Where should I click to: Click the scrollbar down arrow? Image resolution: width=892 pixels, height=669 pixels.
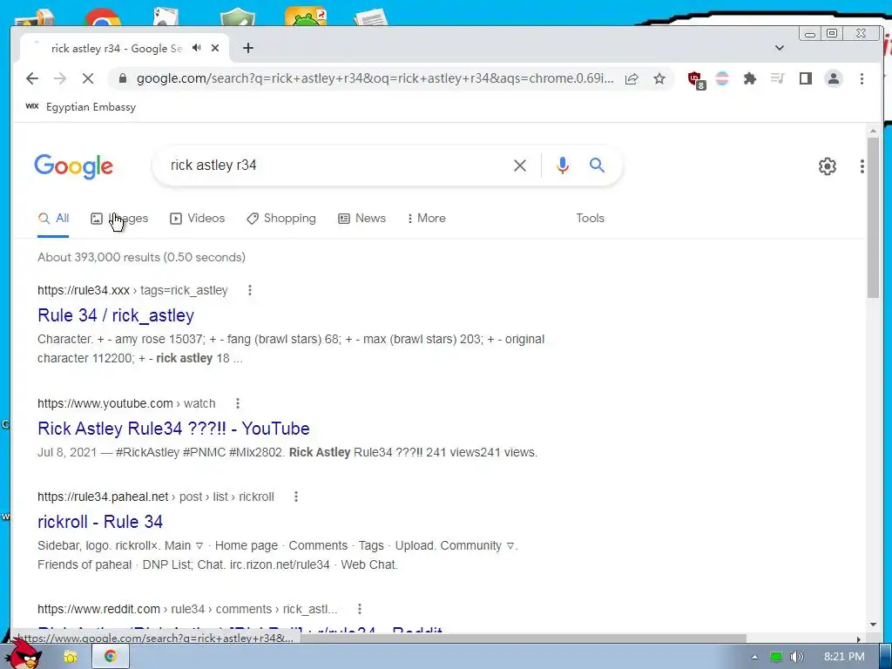click(x=873, y=625)
